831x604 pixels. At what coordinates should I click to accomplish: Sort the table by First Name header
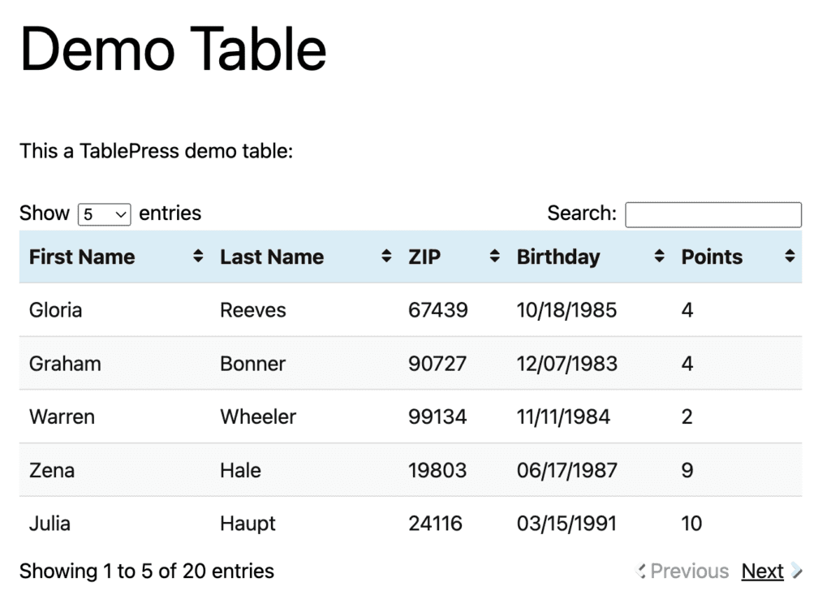[x=81, y=257]
